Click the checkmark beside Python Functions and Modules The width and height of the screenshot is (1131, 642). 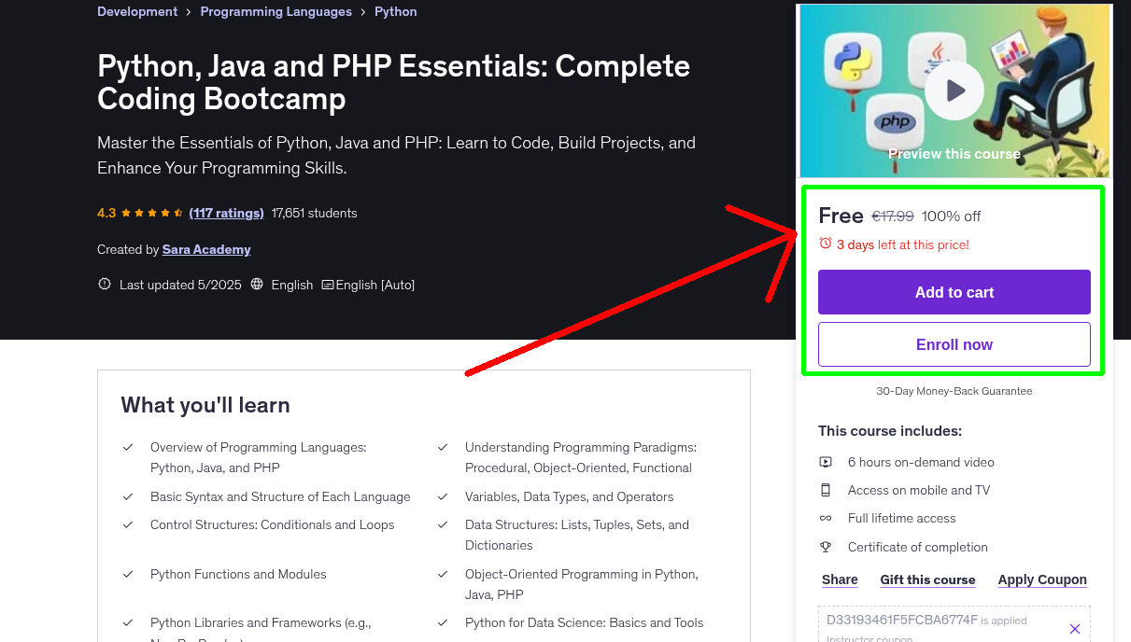coord(129,575)
